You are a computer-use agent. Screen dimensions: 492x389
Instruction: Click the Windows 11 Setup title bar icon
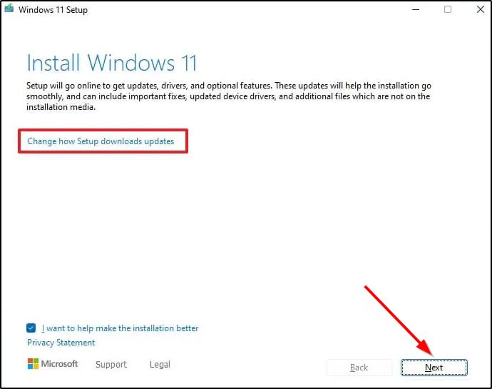9,9
